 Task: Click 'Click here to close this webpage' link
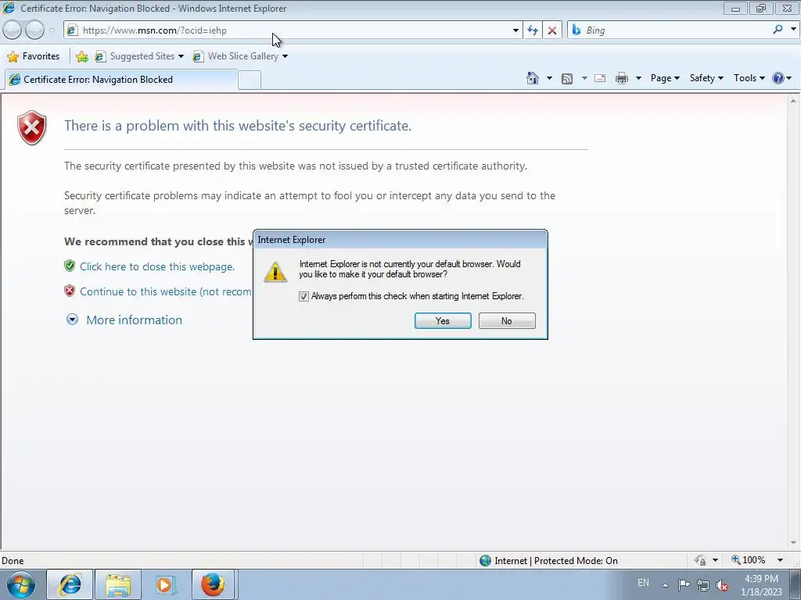pos(156,266)
